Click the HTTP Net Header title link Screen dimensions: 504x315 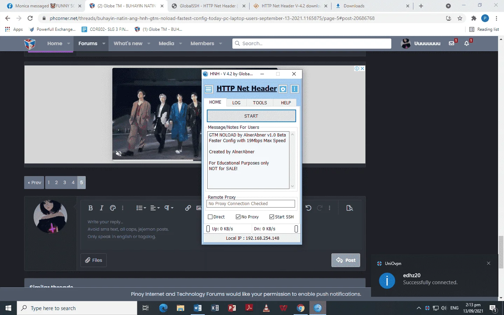coord(247,89)
